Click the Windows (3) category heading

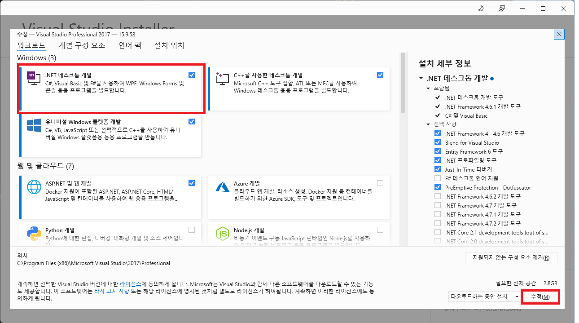click(36, 58)
